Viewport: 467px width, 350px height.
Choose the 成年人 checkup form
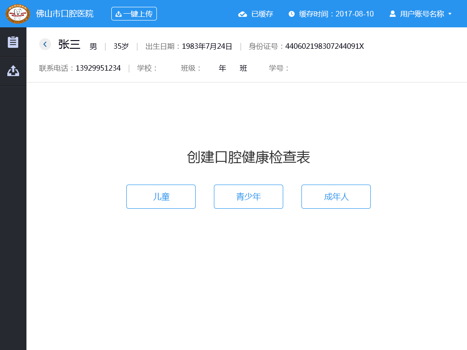point(336,196)
